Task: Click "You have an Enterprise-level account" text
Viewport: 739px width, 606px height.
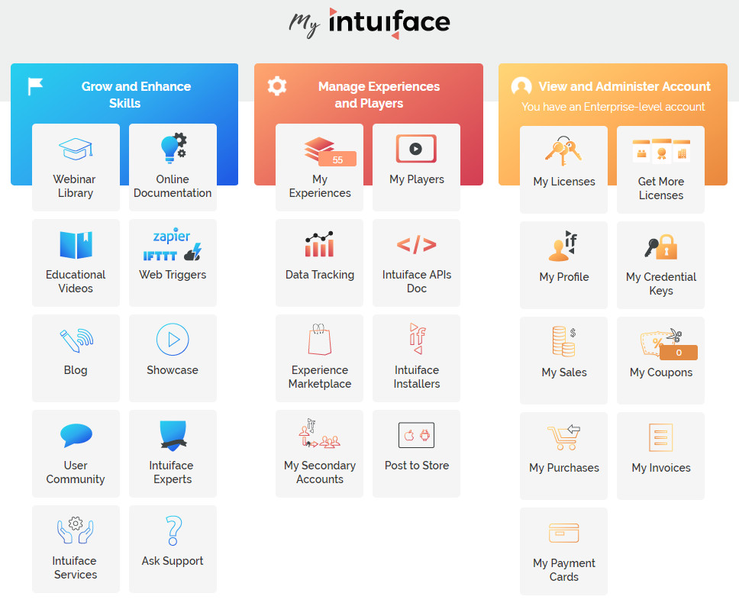Action: tap(613, 107)
